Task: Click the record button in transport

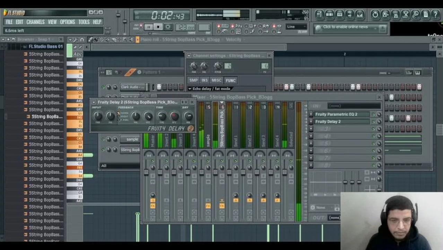Action: pyautogui.click(x=168, y=27)
